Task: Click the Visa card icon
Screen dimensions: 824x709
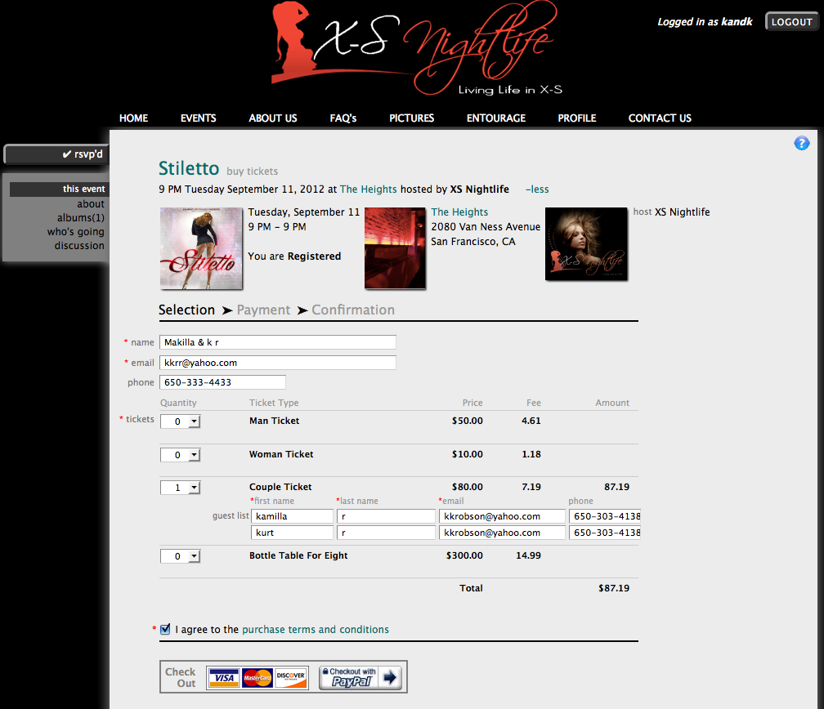Action: [x=223, y=678]
